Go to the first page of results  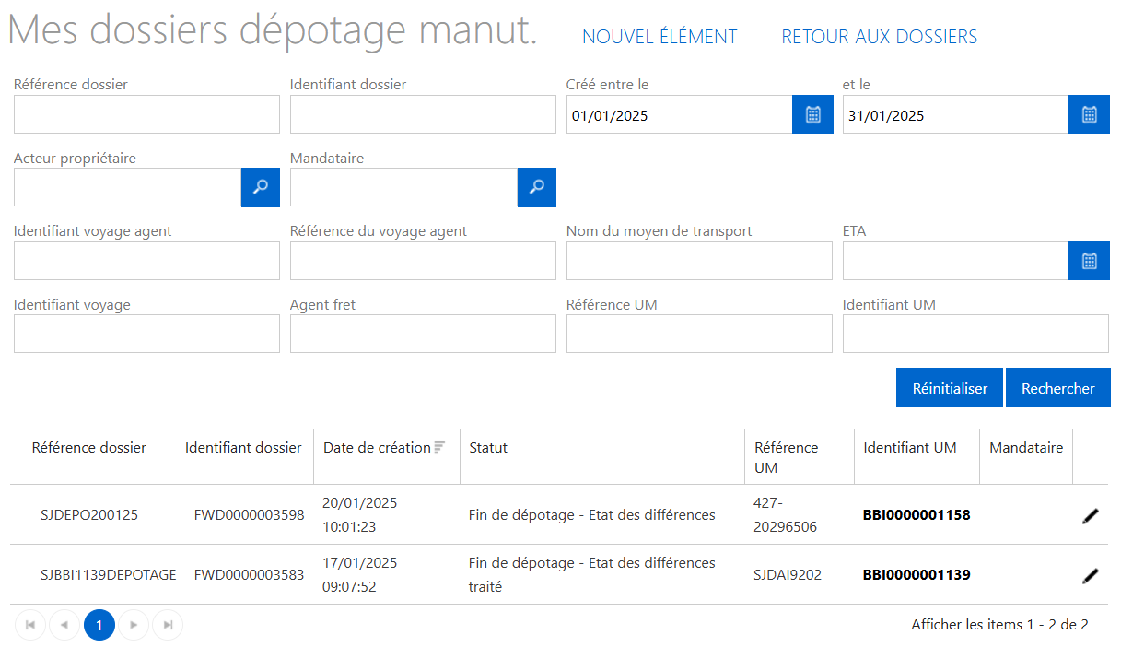(x=30, y=625)
